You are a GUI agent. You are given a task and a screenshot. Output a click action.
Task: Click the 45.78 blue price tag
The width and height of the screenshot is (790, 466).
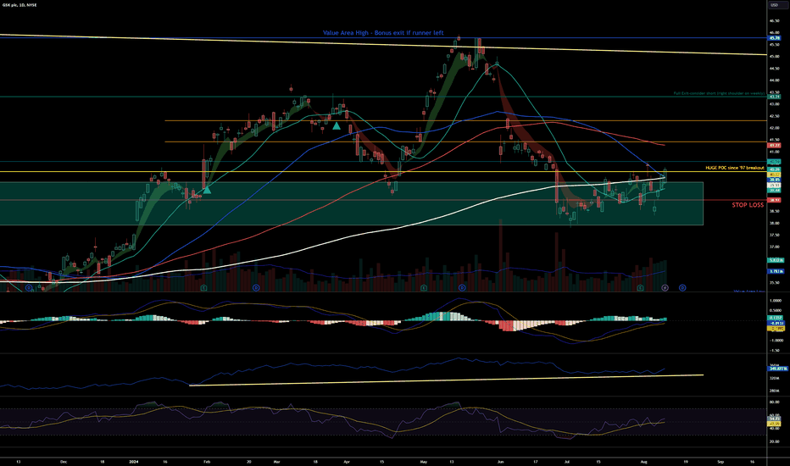pos(774,38)
